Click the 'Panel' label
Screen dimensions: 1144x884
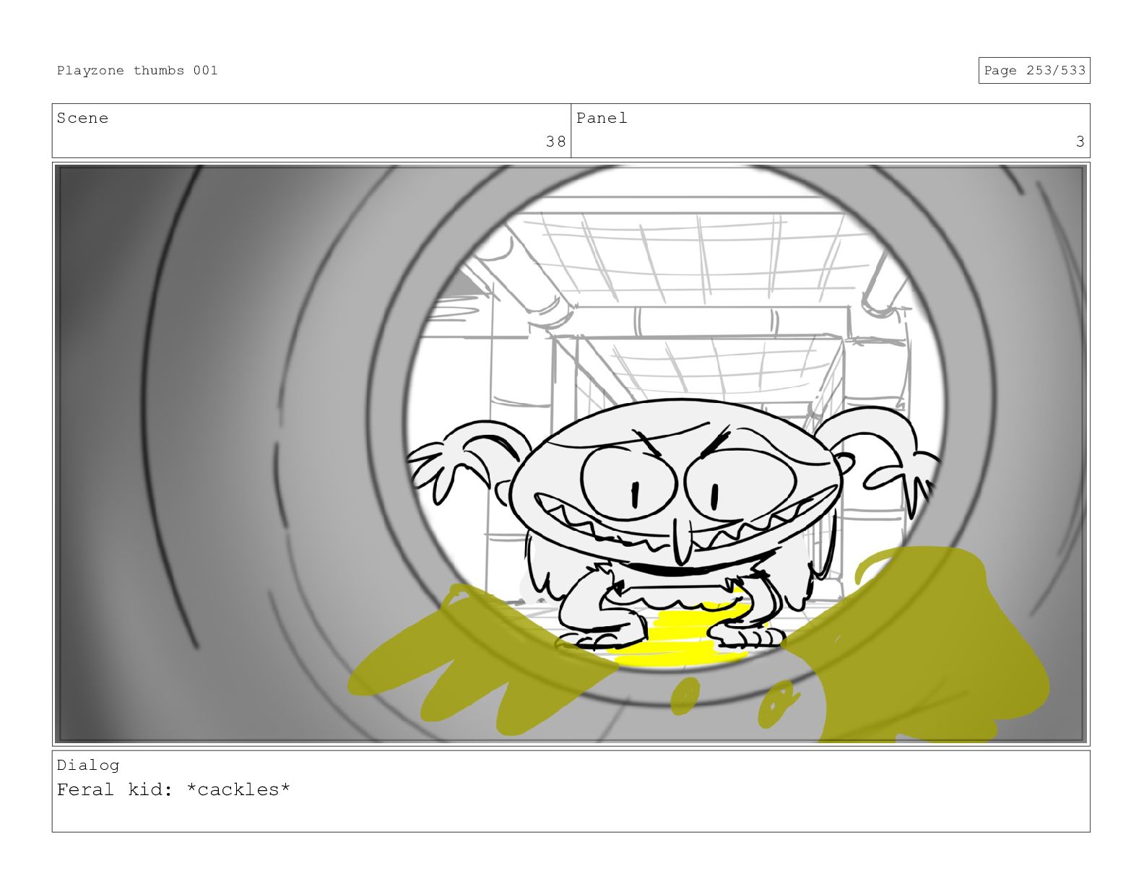[x=602, y=118]
